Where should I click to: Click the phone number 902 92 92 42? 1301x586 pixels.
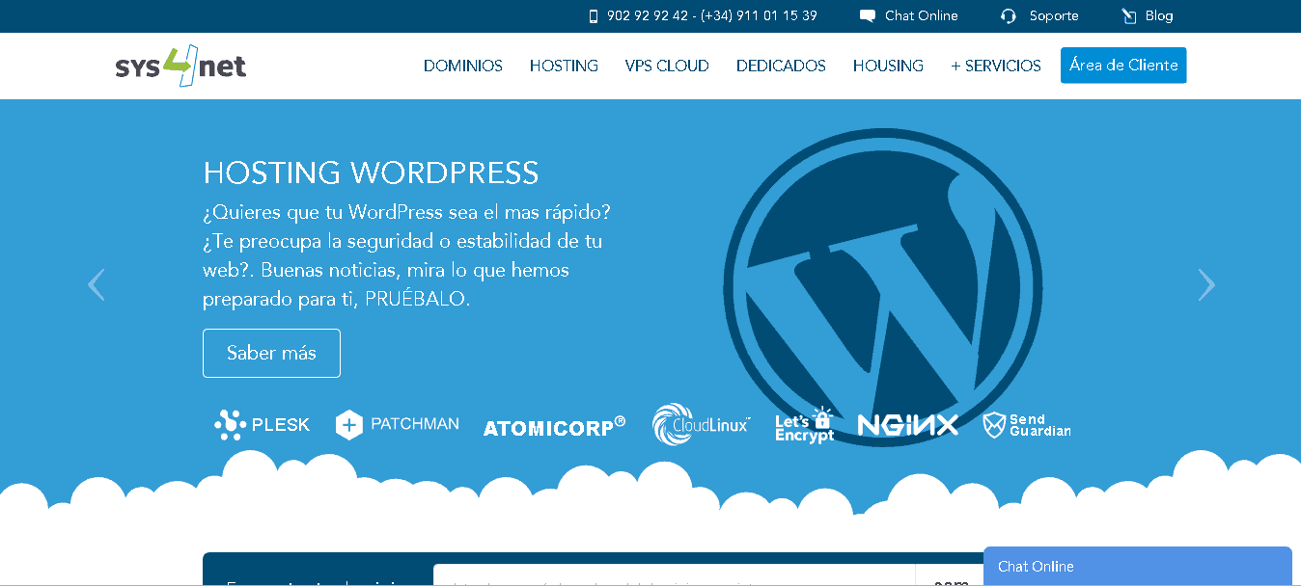point(648,15)
